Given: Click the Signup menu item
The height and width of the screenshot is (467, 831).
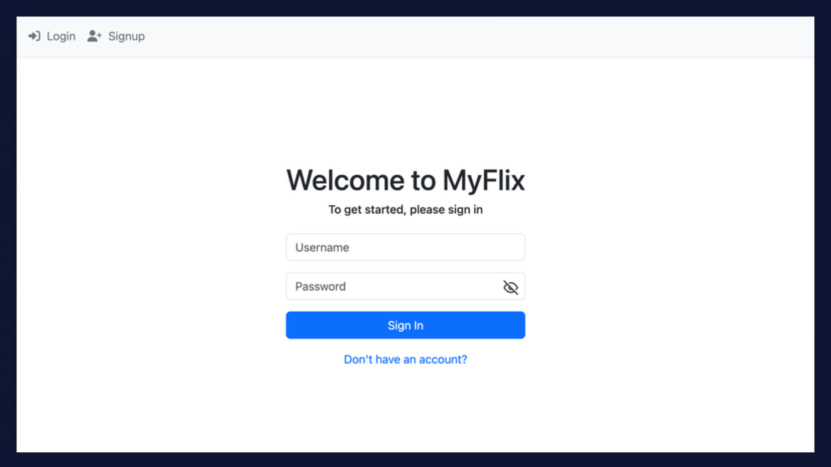Looking at the screenshot, I should (116, 36).
